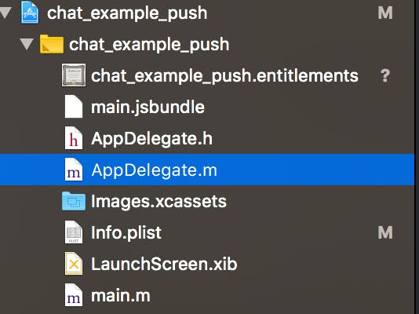419x314 pixels.
Task: Collapse the chat_example_push folder group
Action: 27,44
